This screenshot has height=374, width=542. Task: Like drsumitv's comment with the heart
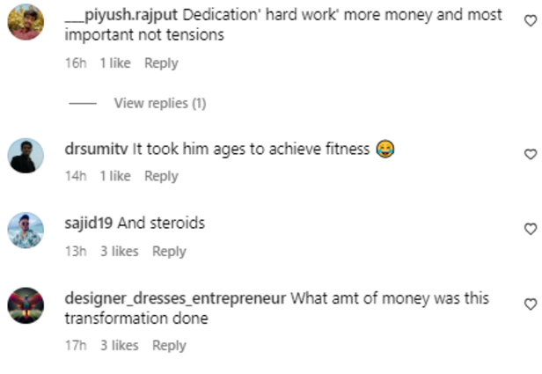click(x=530, y=154)
